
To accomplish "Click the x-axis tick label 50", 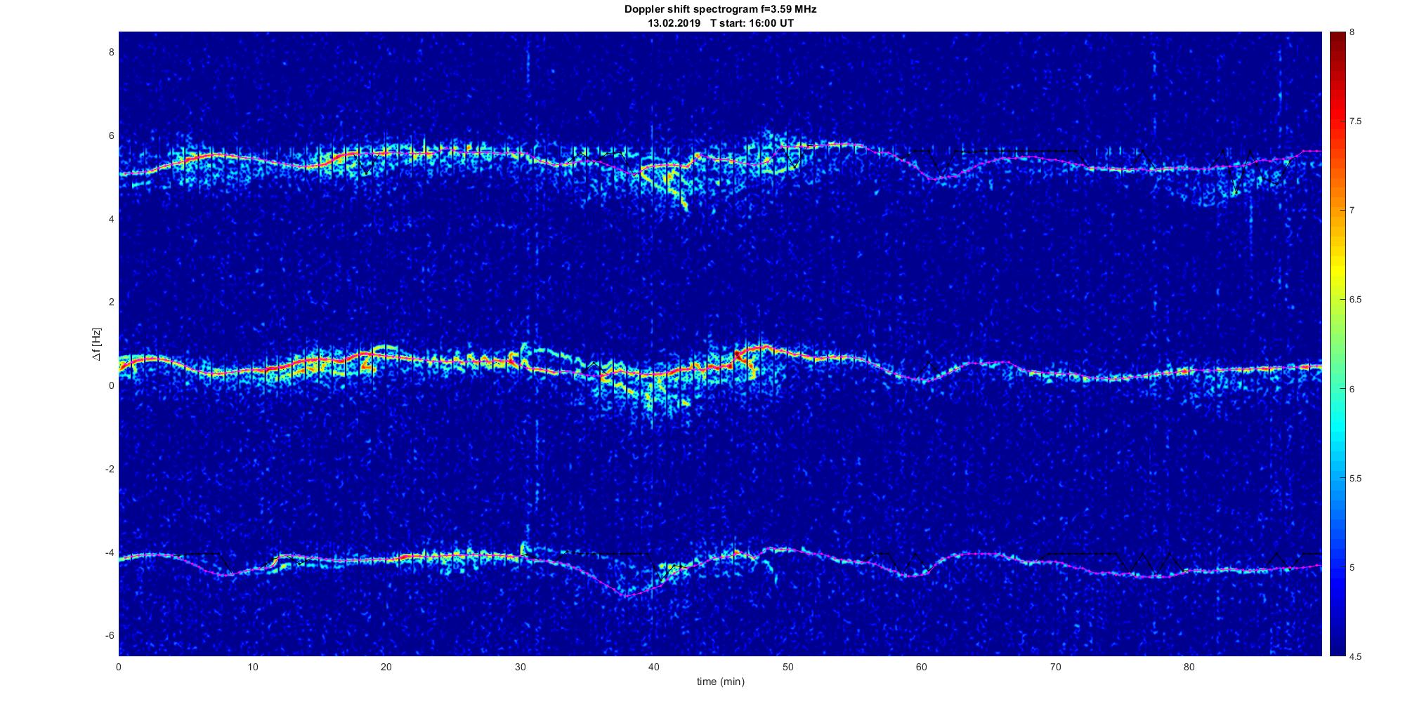I will click(788, 666).
